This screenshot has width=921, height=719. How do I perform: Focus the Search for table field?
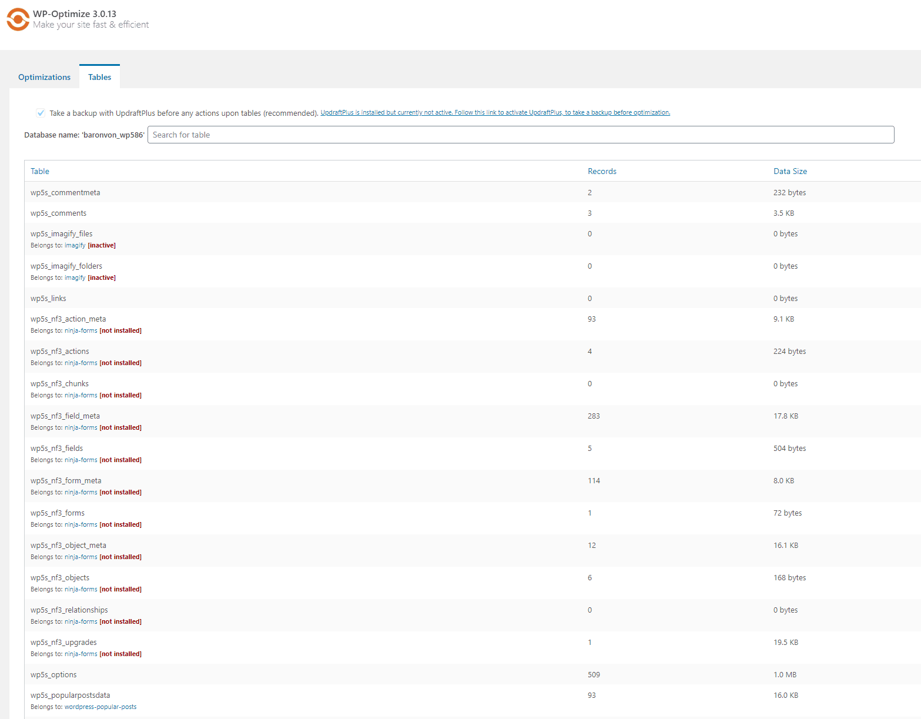point(521,135)
